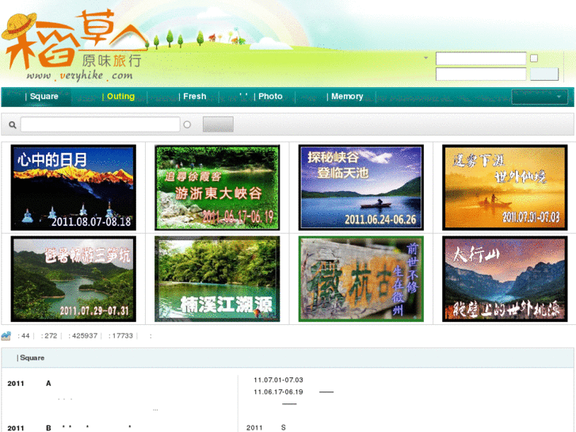Click into the search text field
Viewport: 576px width, 432px height.
(101, 124)
